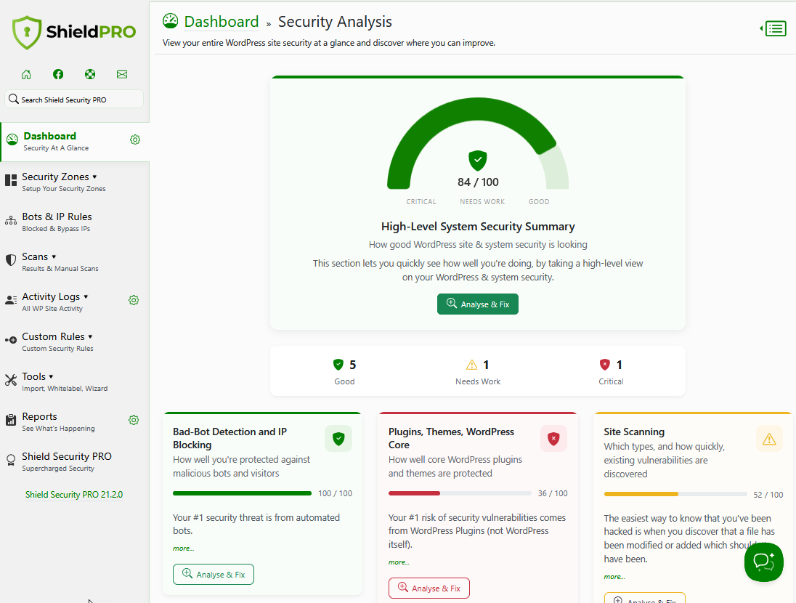Click the Custom Rules node icon
Screen dimensions: 796x603
click(11, 340)
